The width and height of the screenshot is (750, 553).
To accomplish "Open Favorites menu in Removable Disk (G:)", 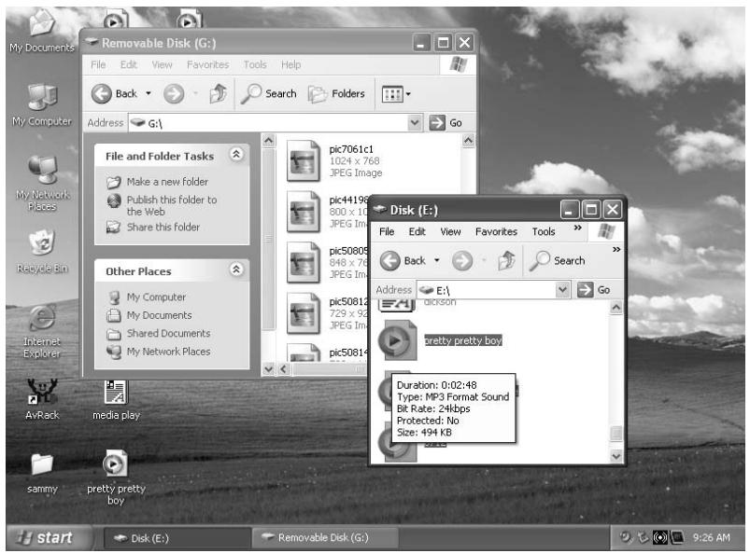I will pyautogui.click(x=207, y=64).
